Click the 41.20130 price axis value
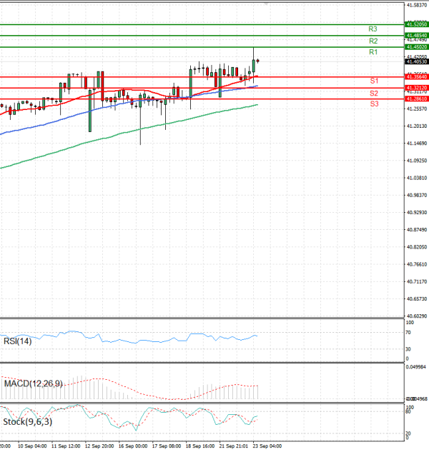Viewport: 429px width, 452px height. point(417,126)
